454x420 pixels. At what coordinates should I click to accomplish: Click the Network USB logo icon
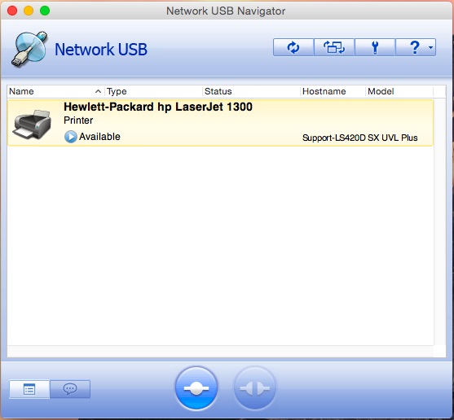[29, 49]
